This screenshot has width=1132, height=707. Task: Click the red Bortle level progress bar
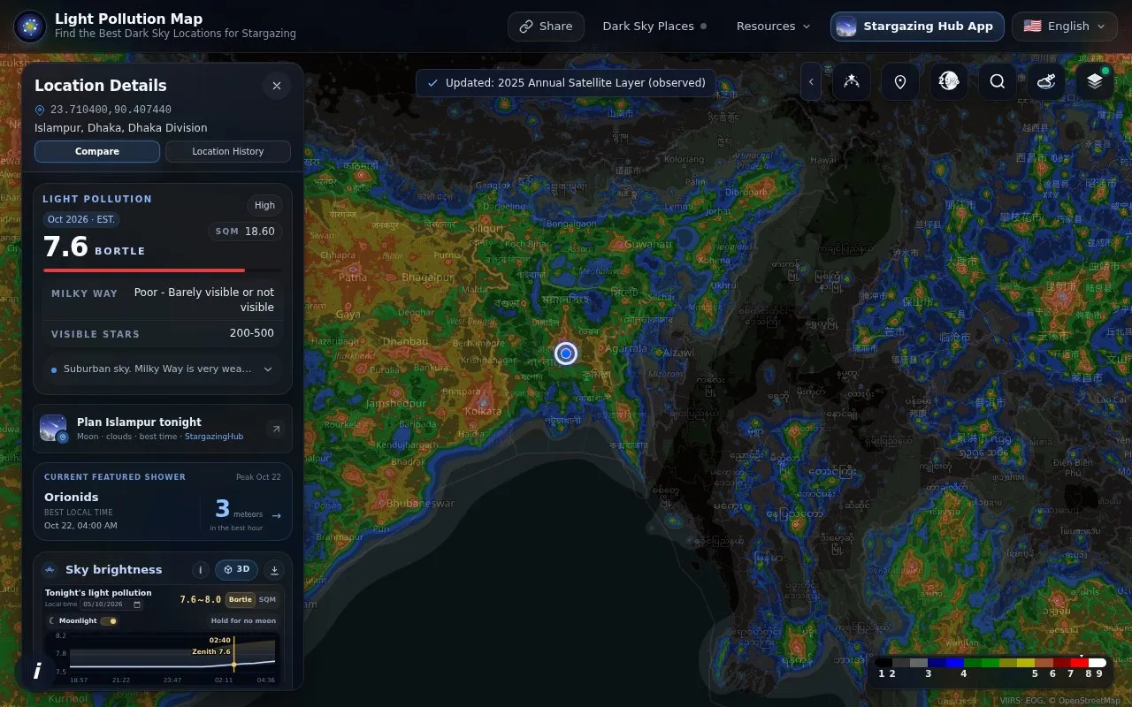coord(144,270)
